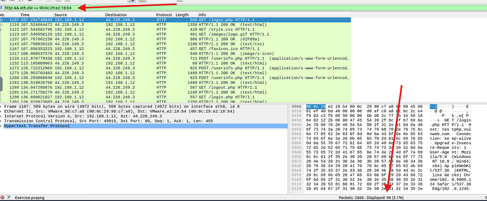Select packet 1288 GET /logout.php
This screenshot has width=487, height=201.
[175, 88]
